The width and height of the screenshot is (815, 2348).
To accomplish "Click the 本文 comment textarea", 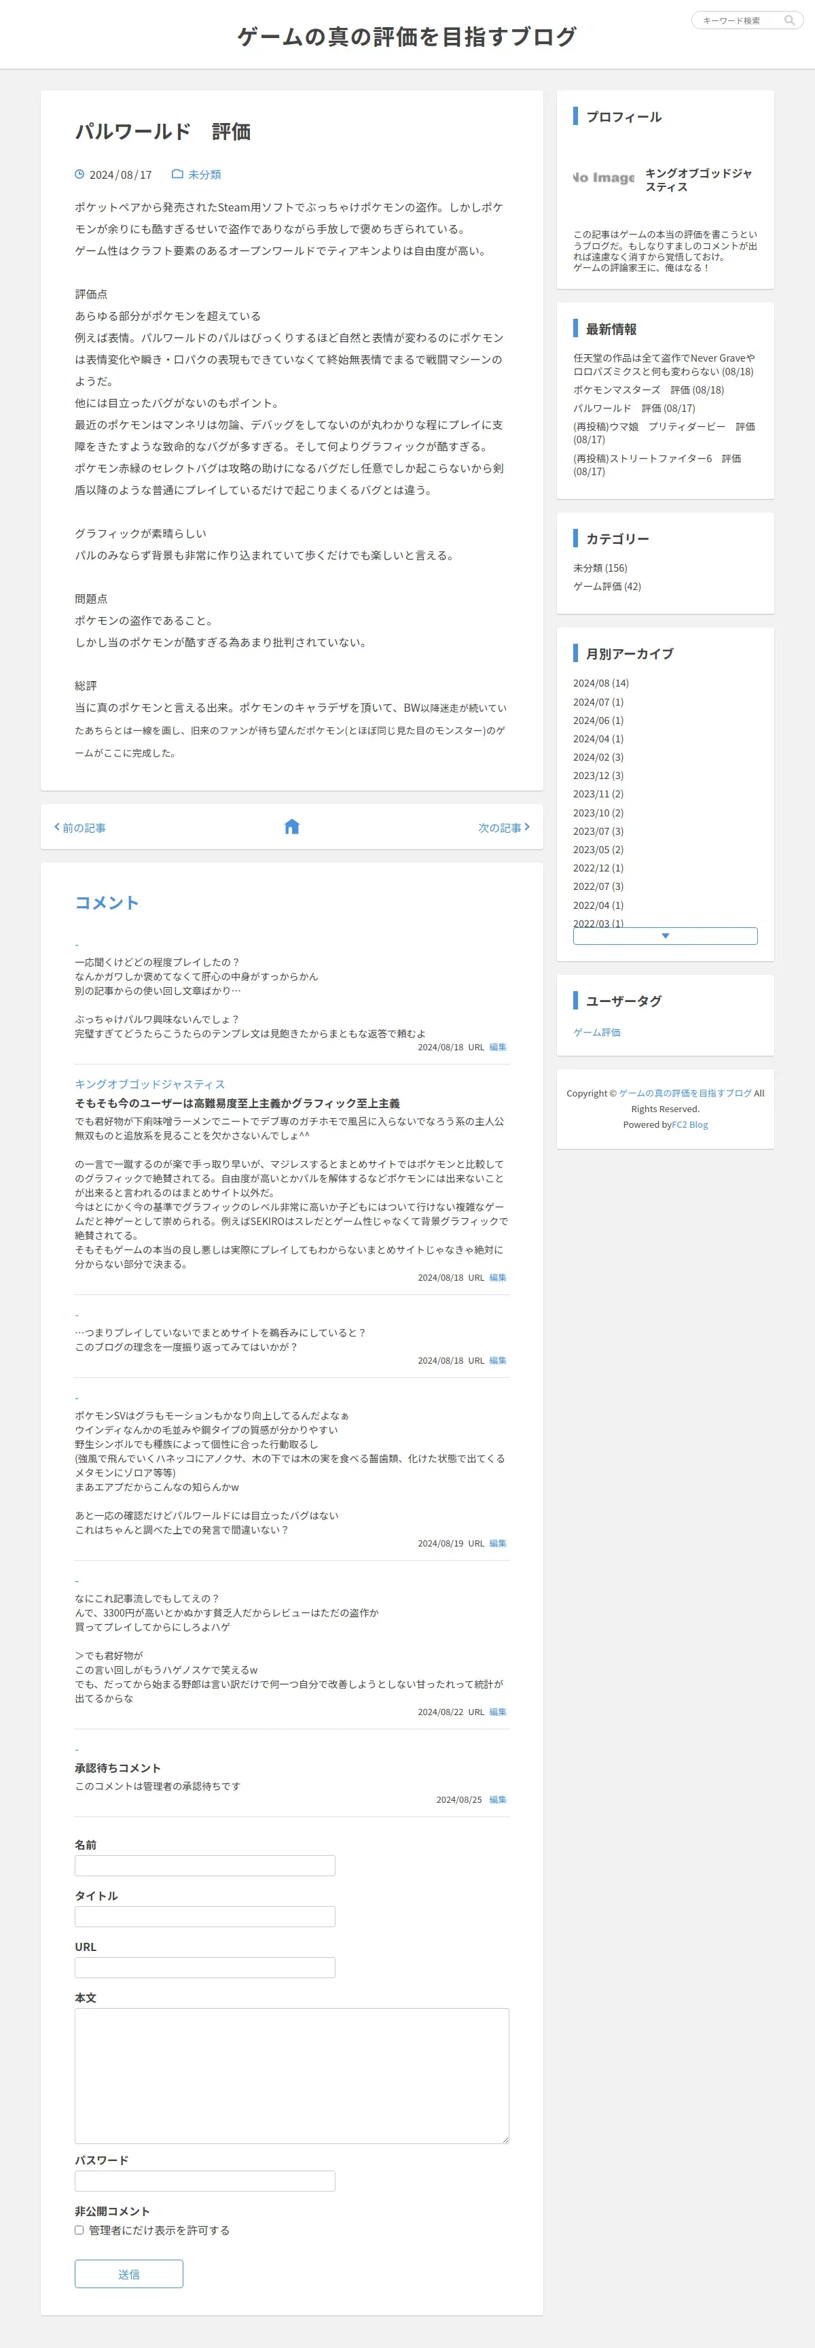I will pyautogui.click(x=291, y=2075).
